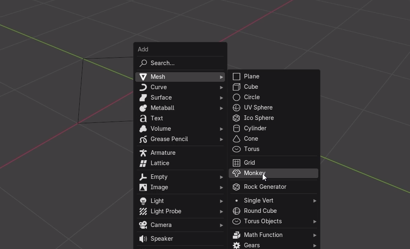The image size is (410, 249).
Task: Click the Search magnifier icon in the Add menu
Action: coord(143,63)
